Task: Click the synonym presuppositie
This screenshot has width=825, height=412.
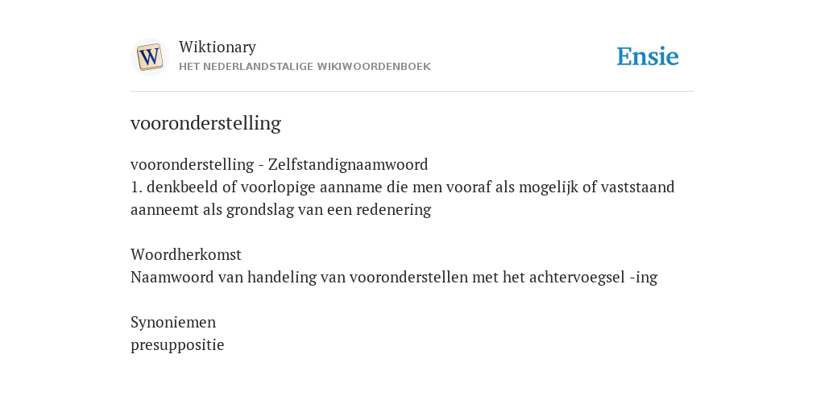Action: pyautogui.click(x=177, y=344)
